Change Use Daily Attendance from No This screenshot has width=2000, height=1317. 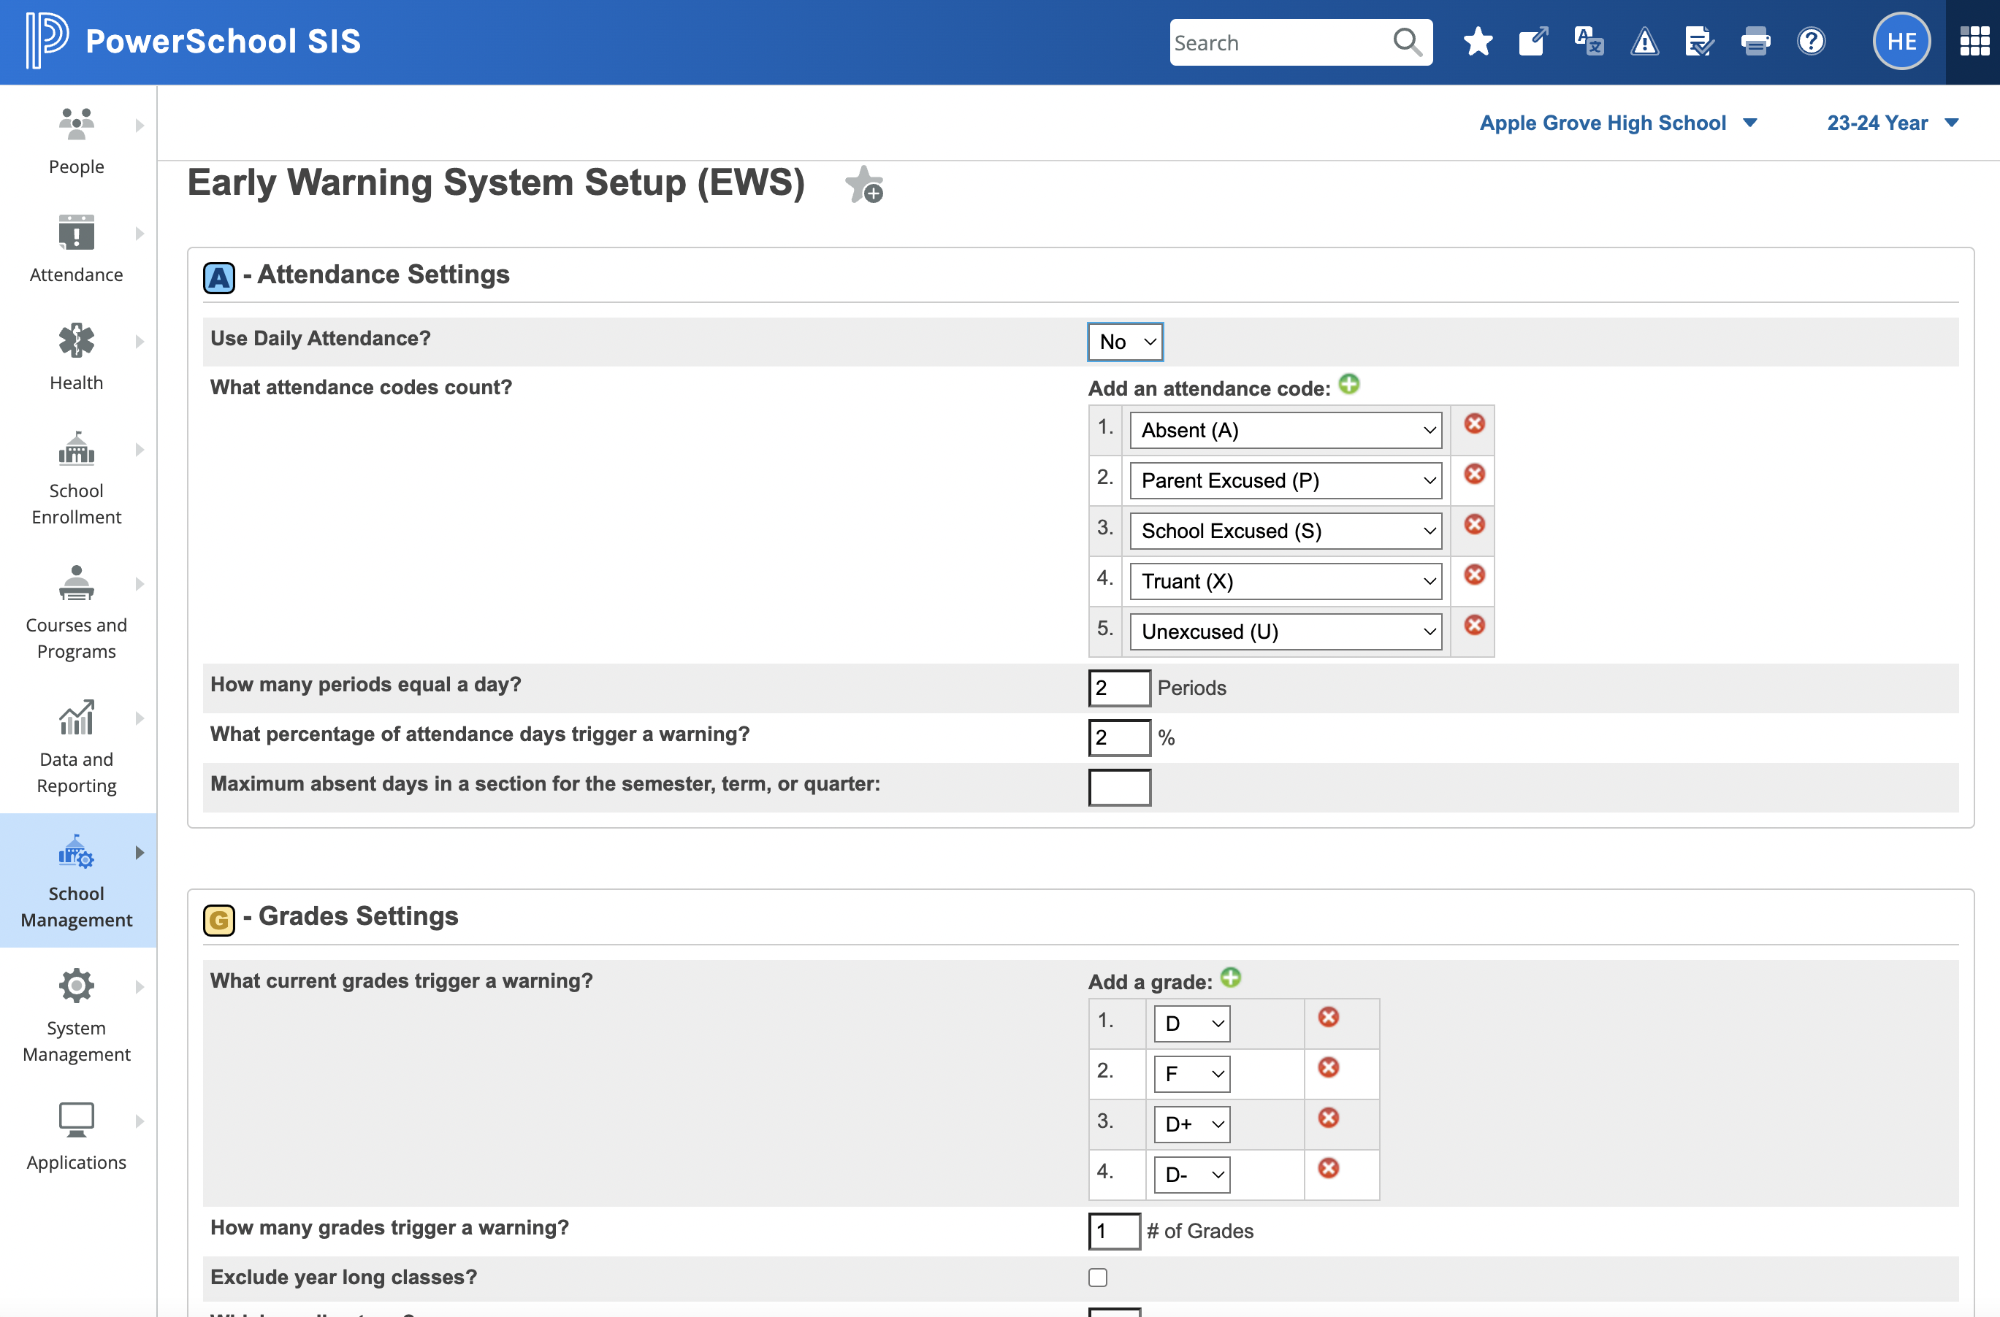click(1125, 342)
